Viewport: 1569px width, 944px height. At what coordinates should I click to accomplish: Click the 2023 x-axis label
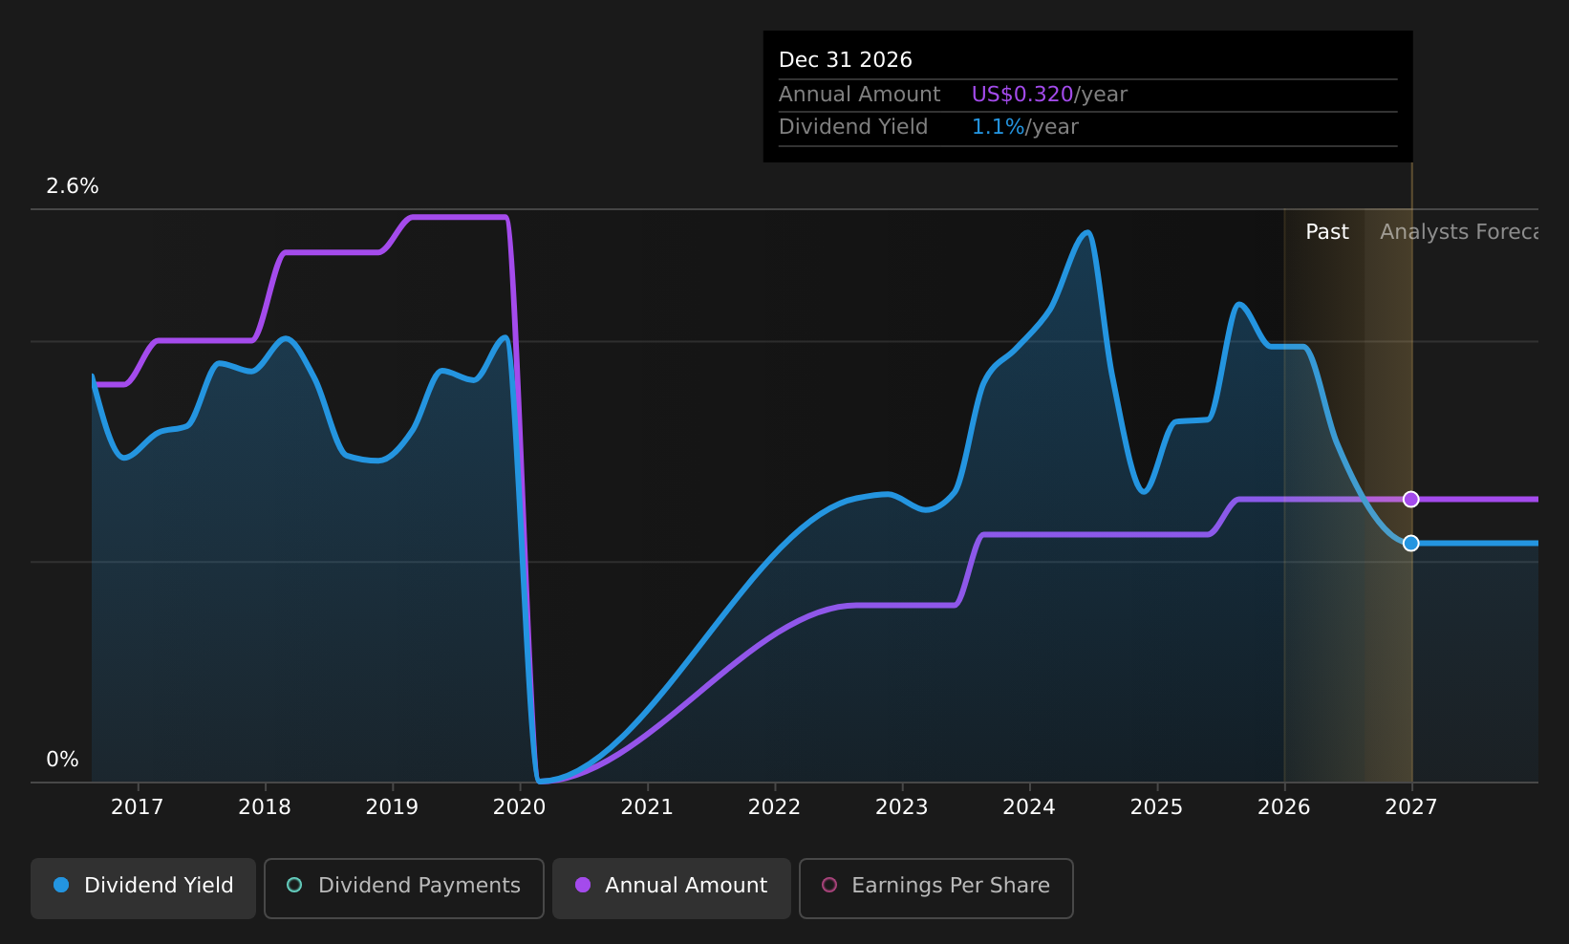point(902,807)
